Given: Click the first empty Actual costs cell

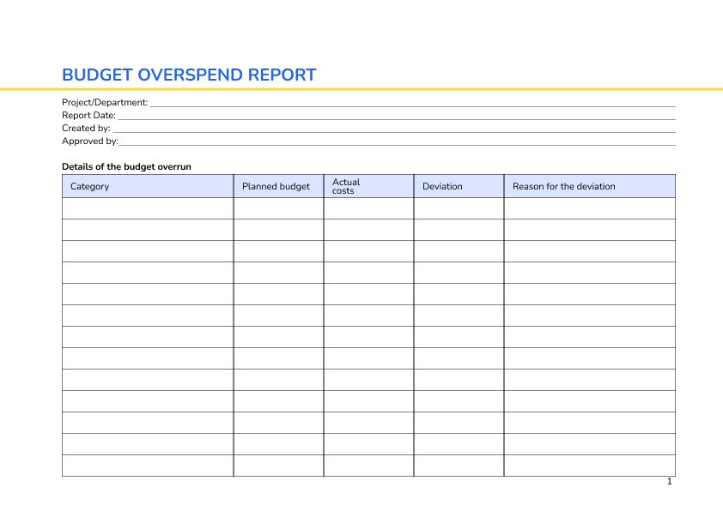Looking at the screenshot, I should 368,207.
